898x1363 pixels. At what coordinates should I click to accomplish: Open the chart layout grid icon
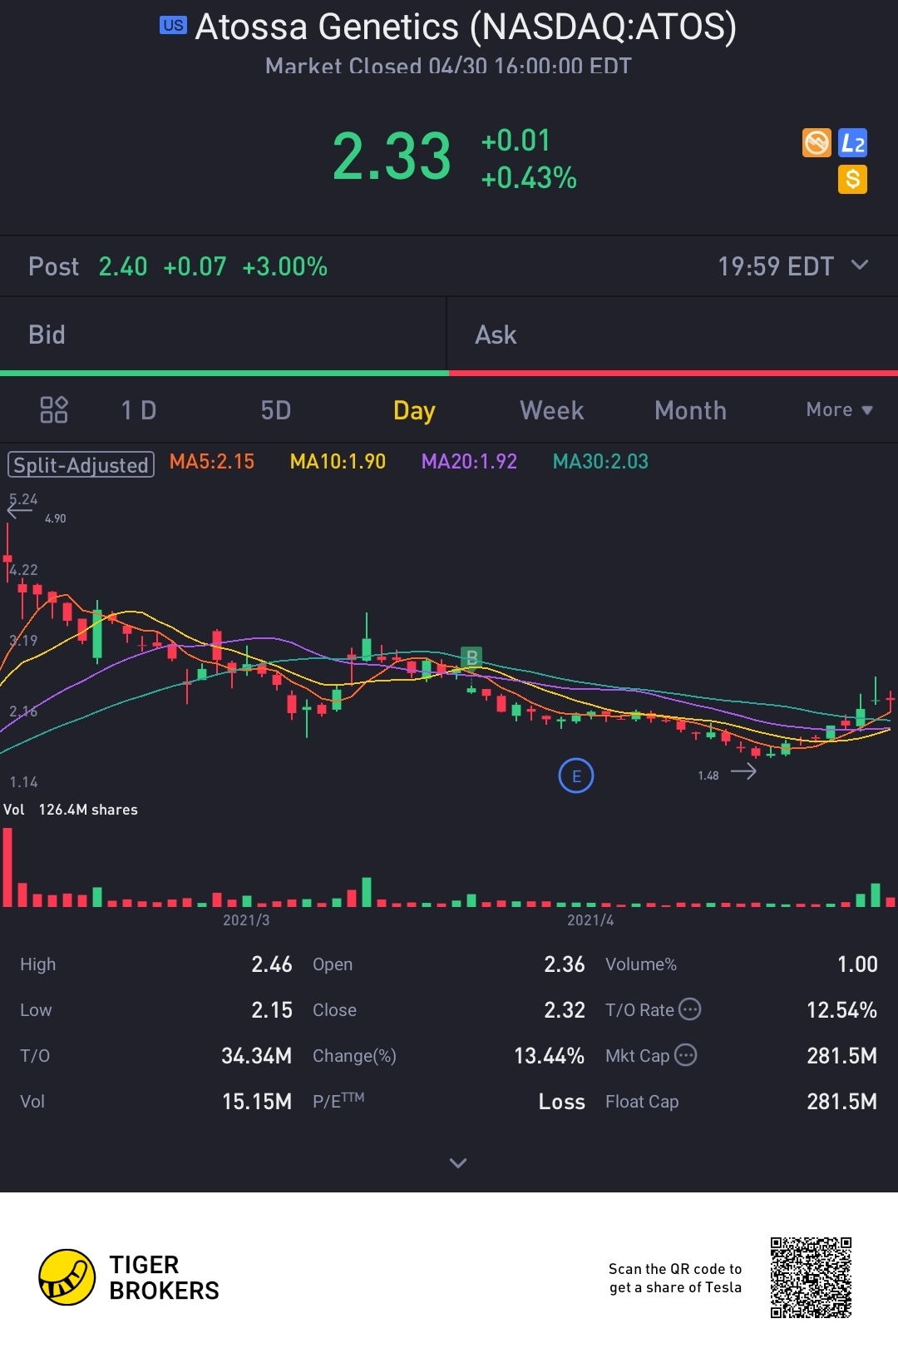click(x=54, y=409)
